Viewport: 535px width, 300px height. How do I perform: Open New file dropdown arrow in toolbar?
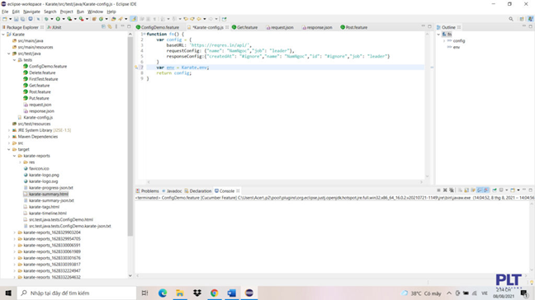[x=10, y=19]
